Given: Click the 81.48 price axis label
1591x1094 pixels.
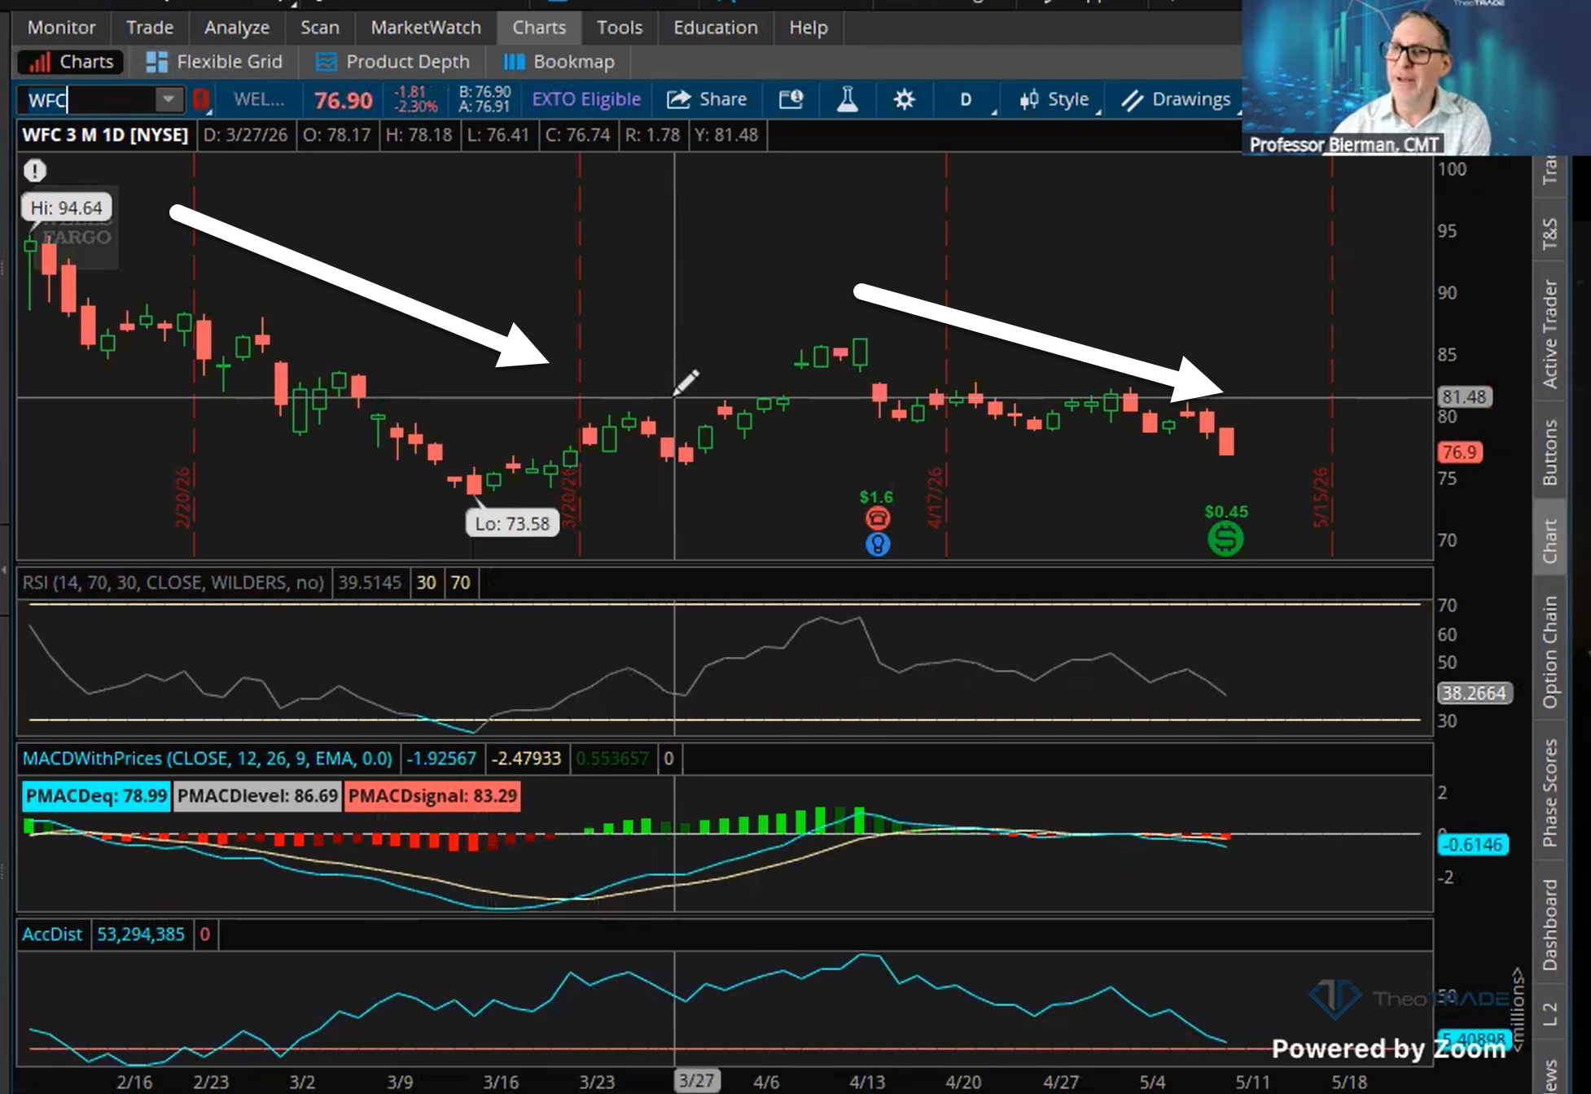Looking at the screenshot, I should [x=1464, y=397].
